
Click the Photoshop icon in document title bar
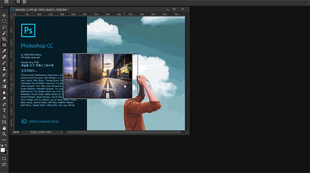click(x=12, y=9)
